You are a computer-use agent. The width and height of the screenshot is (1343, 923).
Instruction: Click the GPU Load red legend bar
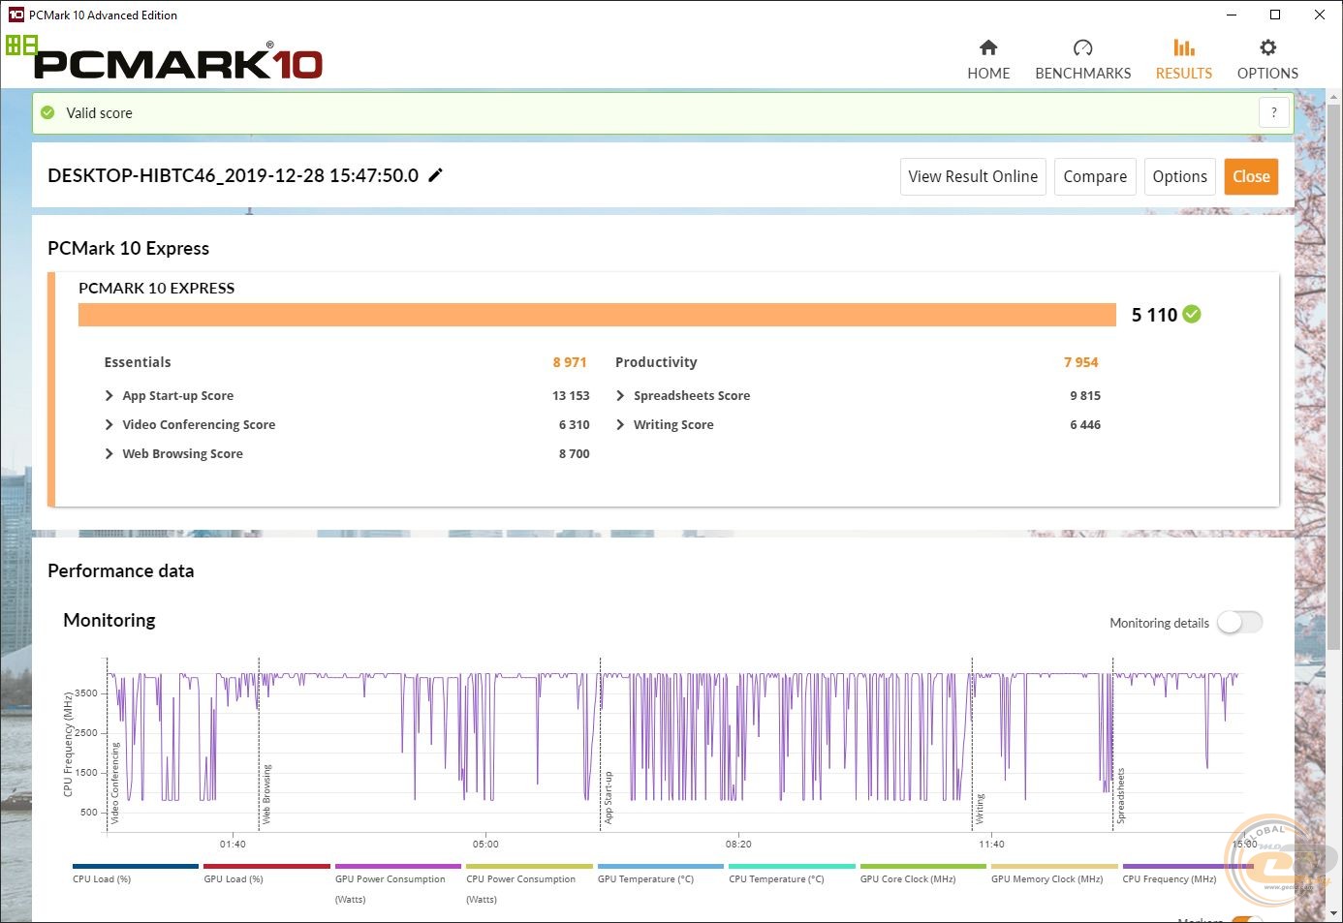(266, 866)
